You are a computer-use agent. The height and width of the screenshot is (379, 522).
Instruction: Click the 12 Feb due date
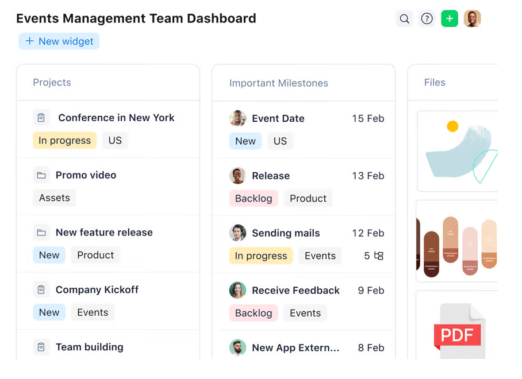click(x=368, y=233)
